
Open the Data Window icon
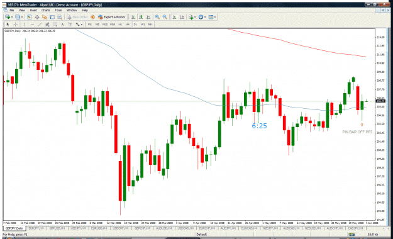37,17
